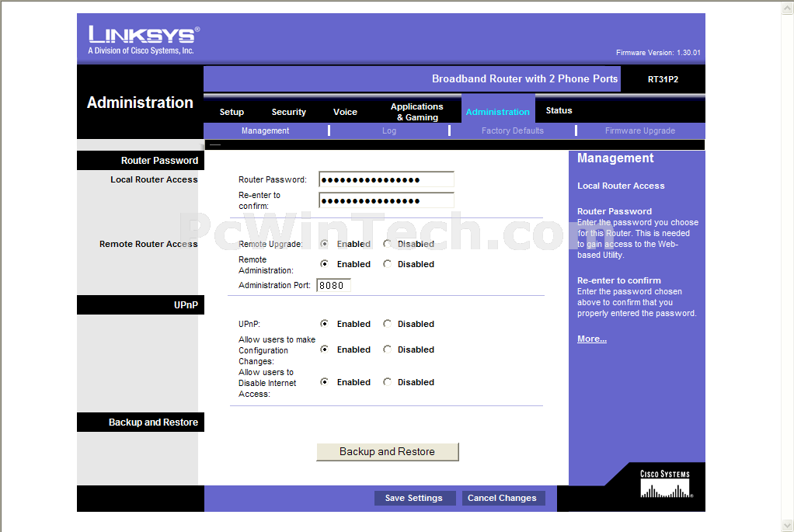Screen dimensions: 794x532
Task: Click the Backup and Restore button
Action: pyautogui.click(x=388, y=451)
